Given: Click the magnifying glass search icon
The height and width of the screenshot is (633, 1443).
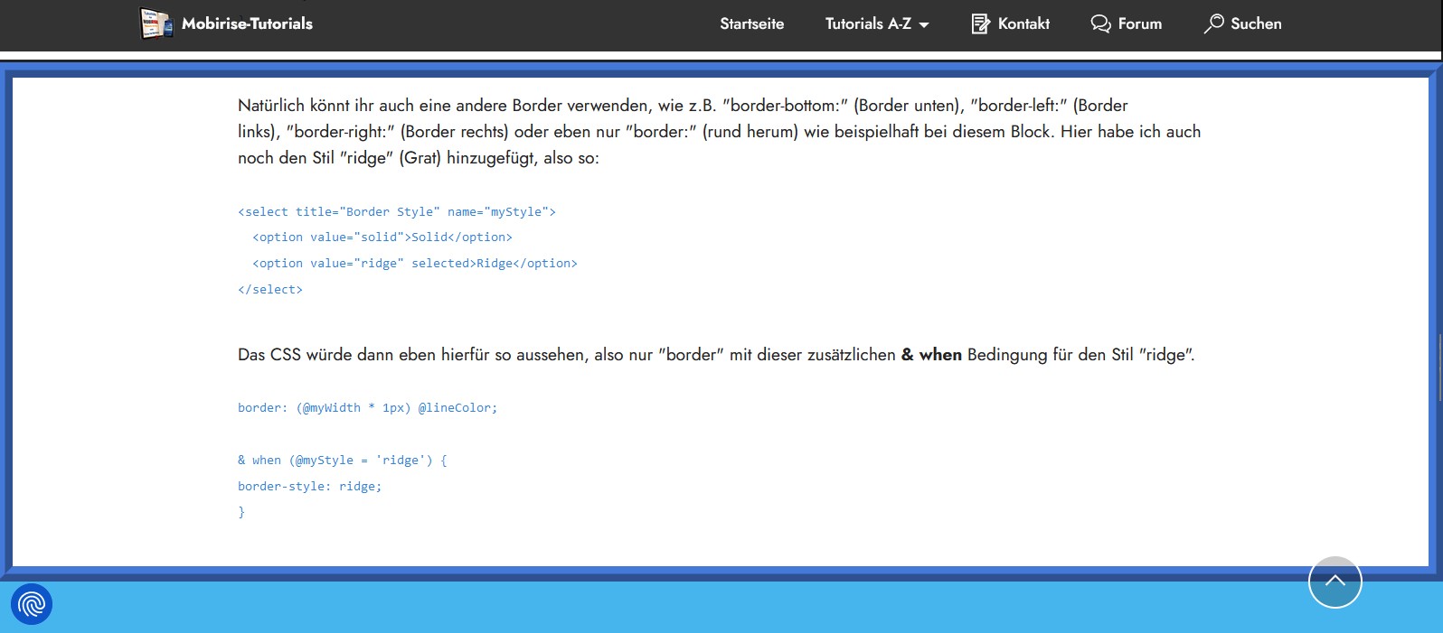Looking at the screenshot, I should (x=1213, y=23).
